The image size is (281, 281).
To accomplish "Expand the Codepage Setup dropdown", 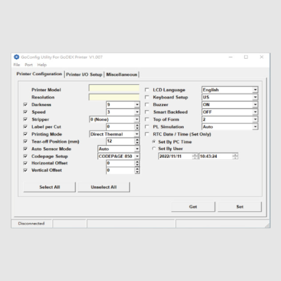I will (x=137, y=156).
